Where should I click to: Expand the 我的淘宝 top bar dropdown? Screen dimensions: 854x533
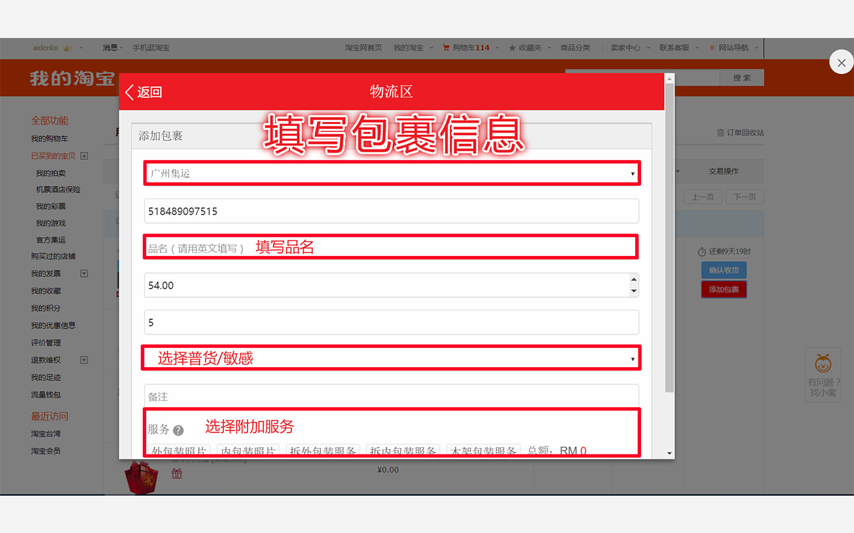[x=413, y=48]
